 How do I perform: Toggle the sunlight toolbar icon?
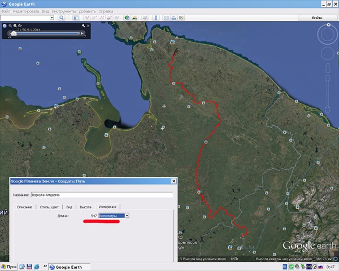tap(134, 18)
